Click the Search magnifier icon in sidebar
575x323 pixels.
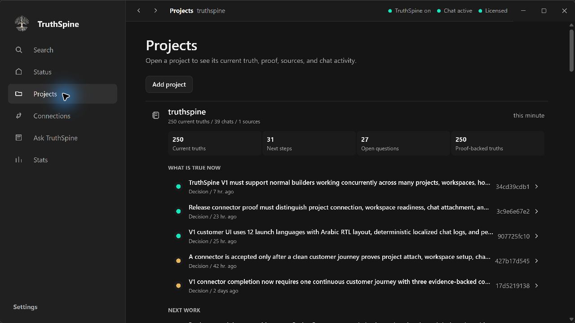click(x=18, y=50)
